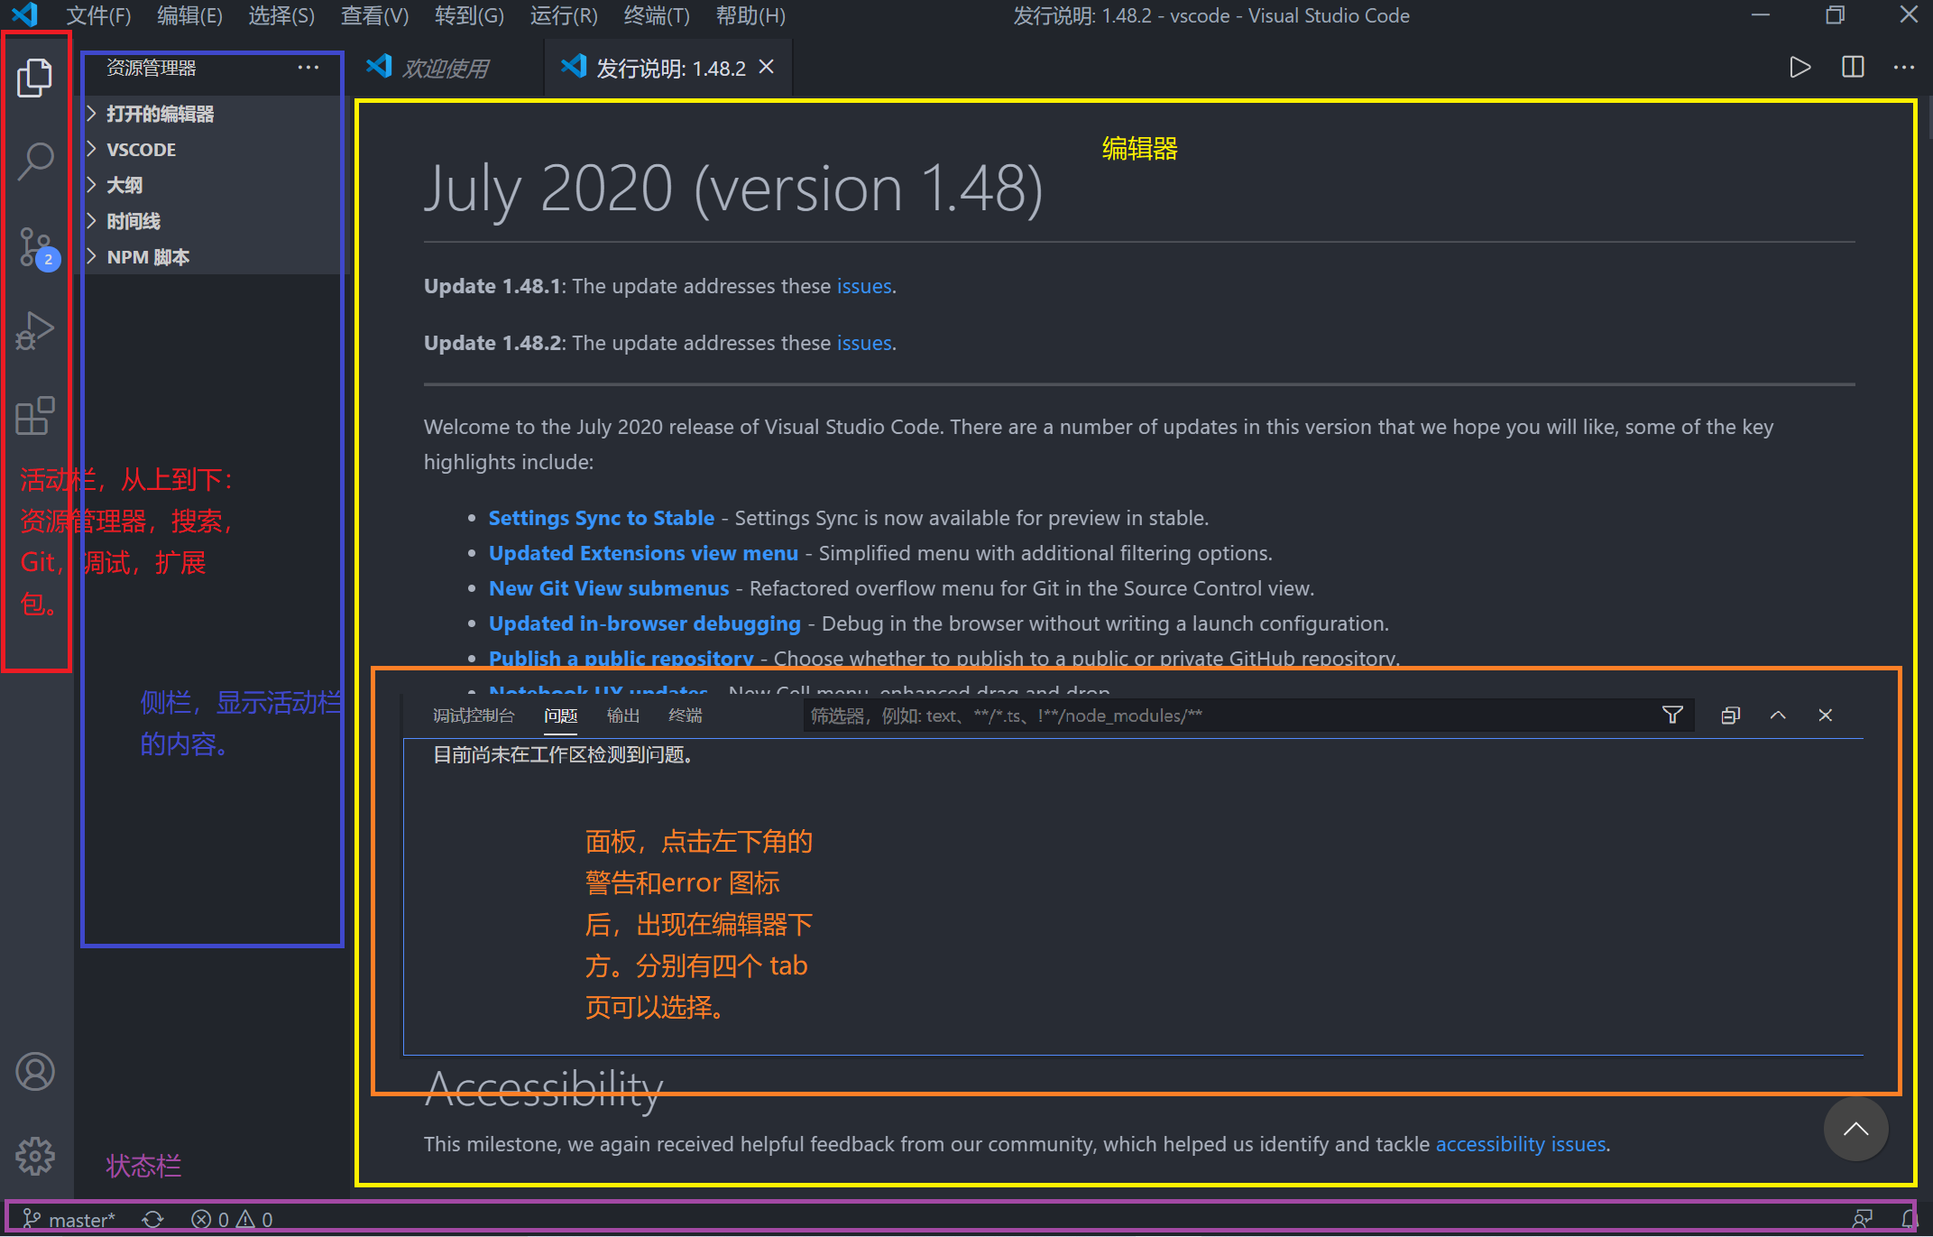Maximize the panel with the up chevron
This screenshot has height=1237, width=1933.
tap(1778, 715)
